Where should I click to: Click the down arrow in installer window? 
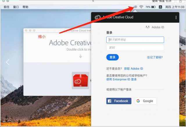coord(81,56)
